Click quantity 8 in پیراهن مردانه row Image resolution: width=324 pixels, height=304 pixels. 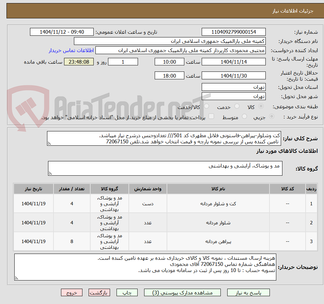click(72, 241)
